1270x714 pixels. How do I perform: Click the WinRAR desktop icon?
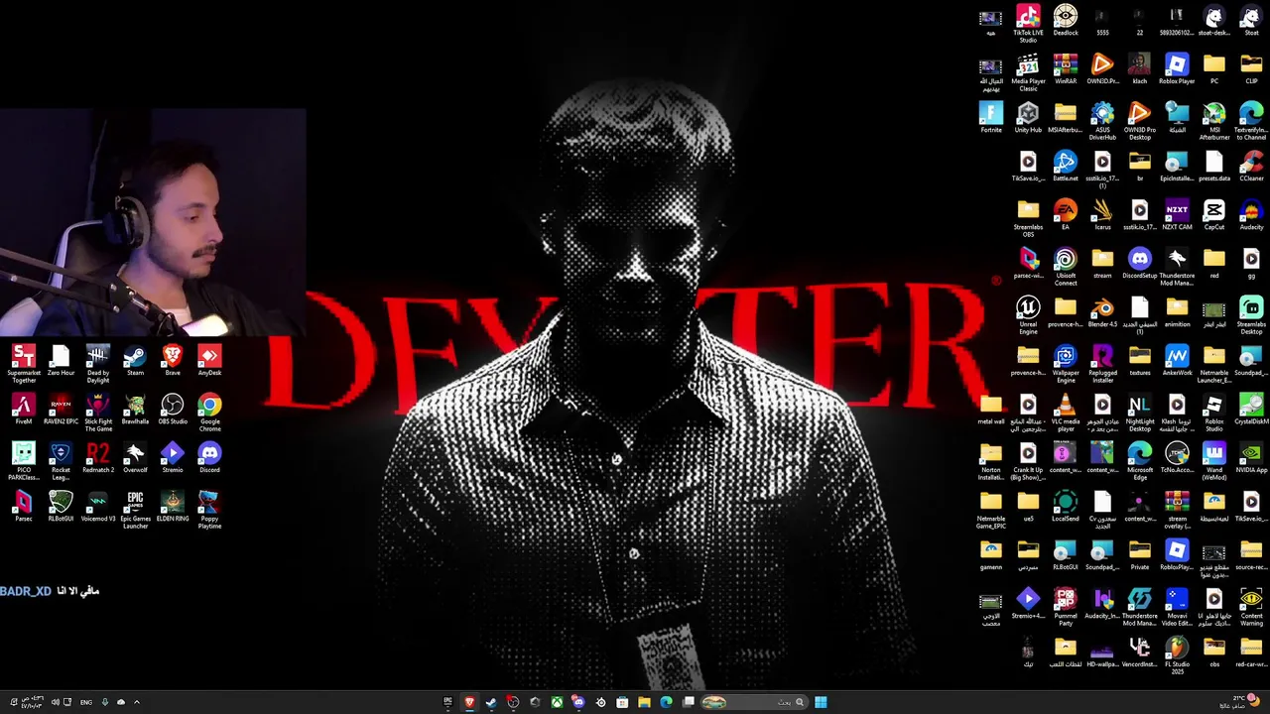1066,69
